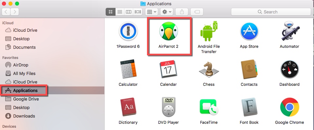Image resolution: width=314 pixels, height=130 pixels.
Task: Select the Google Chrome icon
Action: 289,107
